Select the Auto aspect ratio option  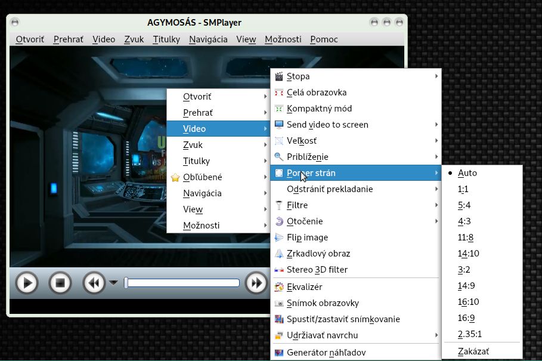tap(467, 173)
